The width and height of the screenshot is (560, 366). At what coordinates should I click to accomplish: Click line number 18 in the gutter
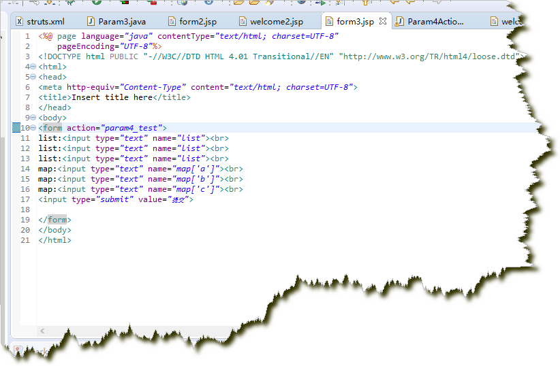(25, 210)
